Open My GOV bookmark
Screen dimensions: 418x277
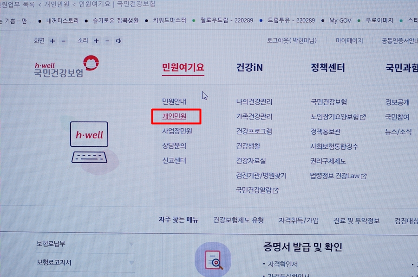(340, 21)
